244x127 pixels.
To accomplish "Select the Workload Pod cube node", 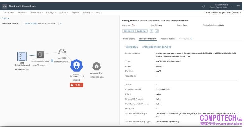I will [96, 66].
